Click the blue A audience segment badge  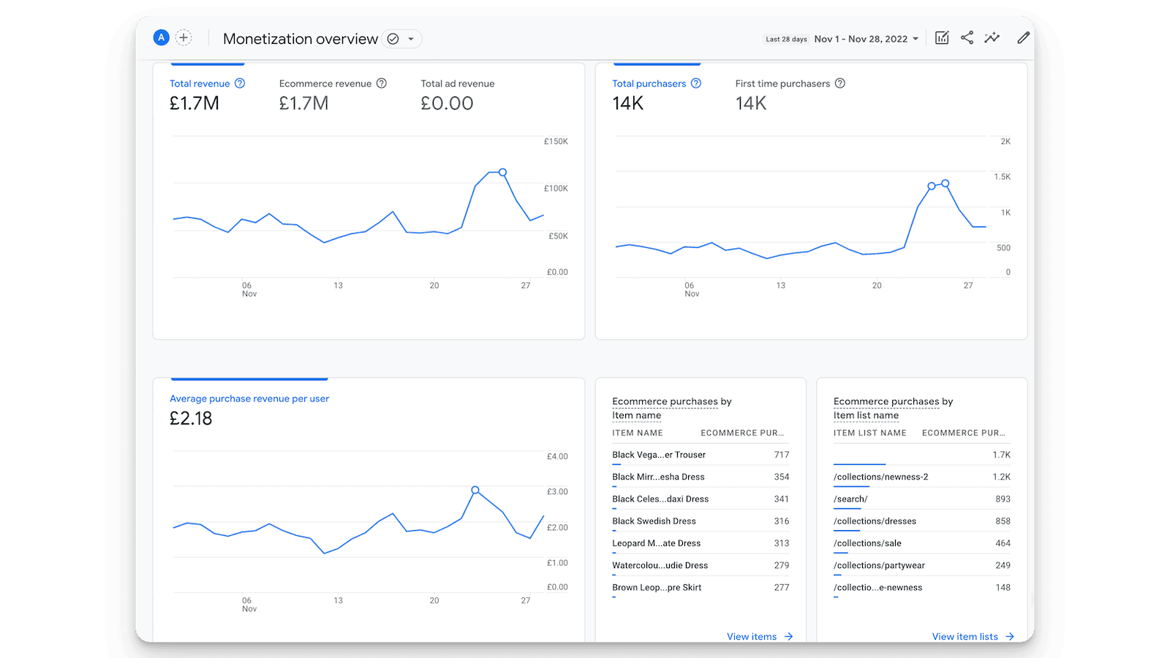click(x=161, y=37)
